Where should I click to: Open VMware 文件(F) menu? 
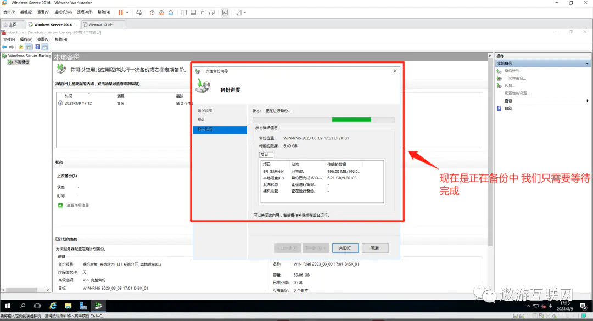click(x=9, y=13)
